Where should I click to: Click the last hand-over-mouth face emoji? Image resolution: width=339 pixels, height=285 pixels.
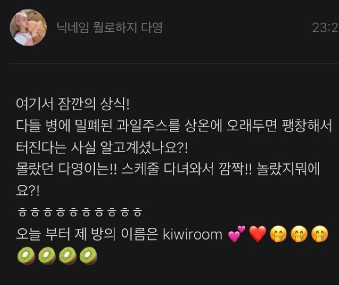tap(320, 234)
